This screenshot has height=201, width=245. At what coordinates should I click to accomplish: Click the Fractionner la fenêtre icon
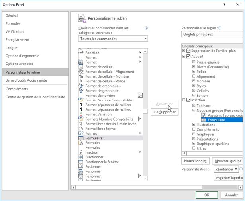pyautogui.click(x=81, y=162)
